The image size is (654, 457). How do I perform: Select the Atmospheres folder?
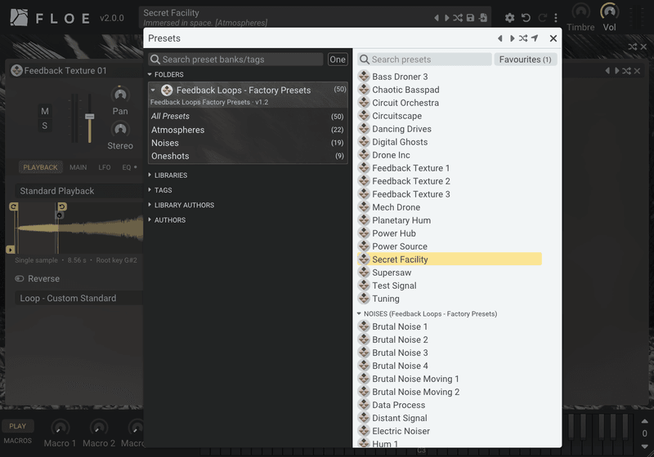[x=248, y=130]
